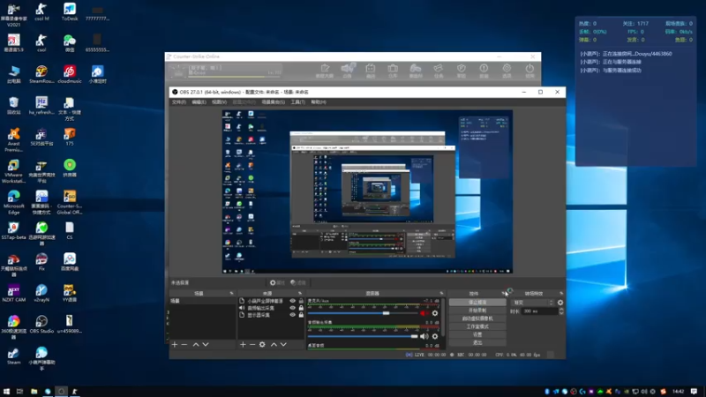
Task: Select WeChat (微信) desktop shortcut
Action: pyautogui.click(x=70, y=43)
